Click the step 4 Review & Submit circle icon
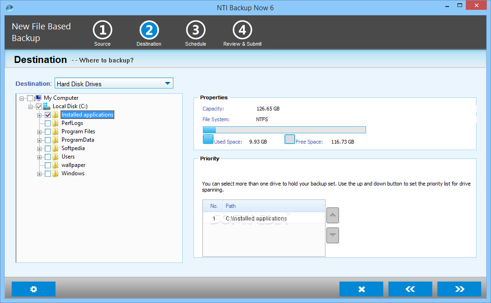Viewport: 491px width, 303px height. 242,30
